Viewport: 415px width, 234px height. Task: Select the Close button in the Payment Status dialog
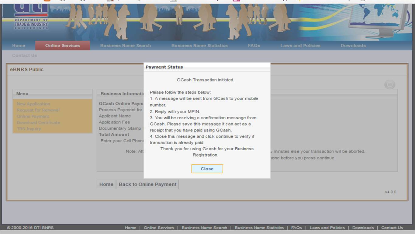(207, 169)
